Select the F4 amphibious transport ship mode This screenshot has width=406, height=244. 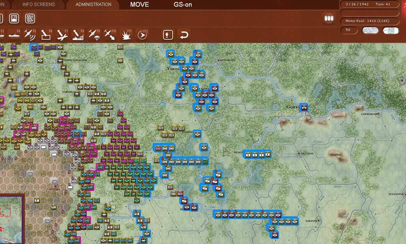click(14, 34)
